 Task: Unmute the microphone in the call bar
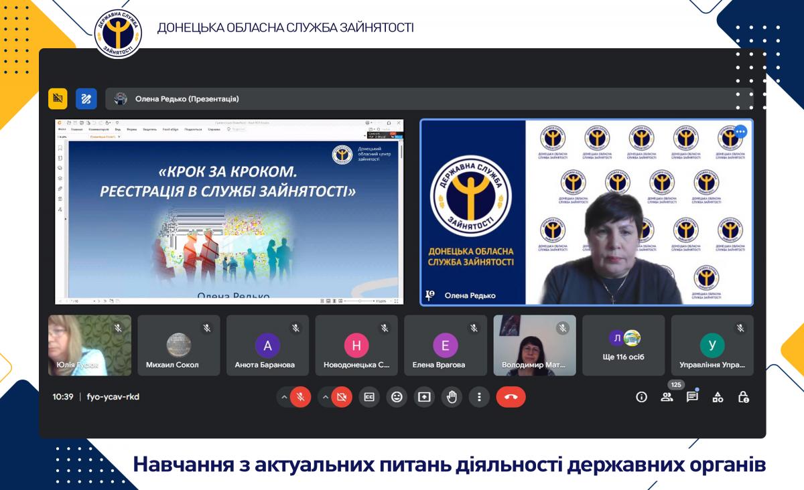pos(300,397)
